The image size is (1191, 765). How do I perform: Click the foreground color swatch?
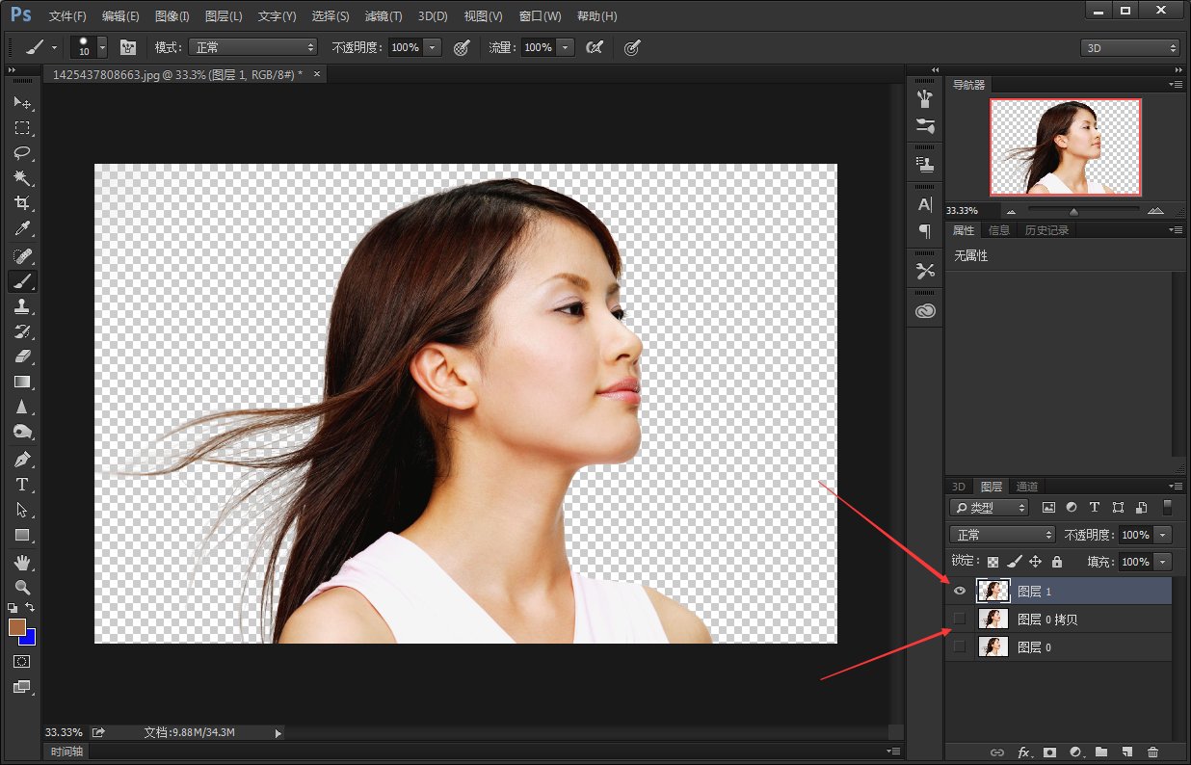[17, 627]
